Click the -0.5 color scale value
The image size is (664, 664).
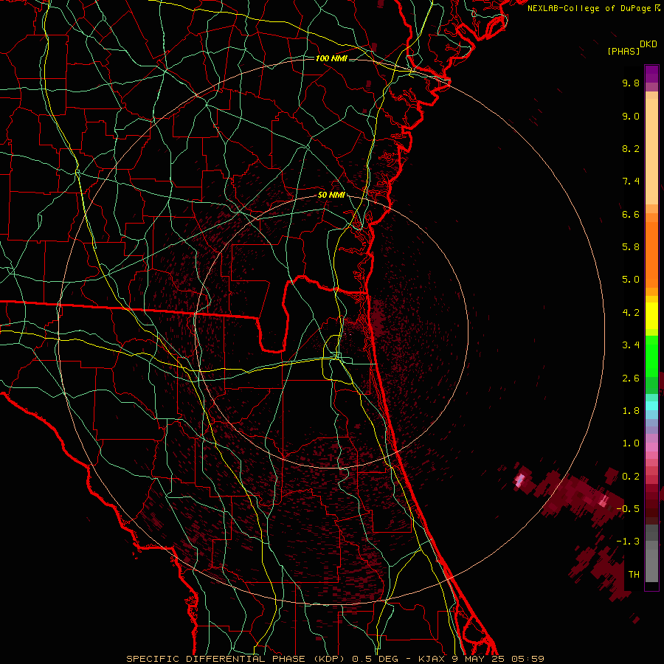629,509
